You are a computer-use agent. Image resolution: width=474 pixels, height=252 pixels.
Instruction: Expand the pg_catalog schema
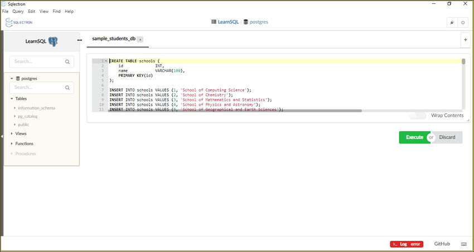tap(15, 116)
